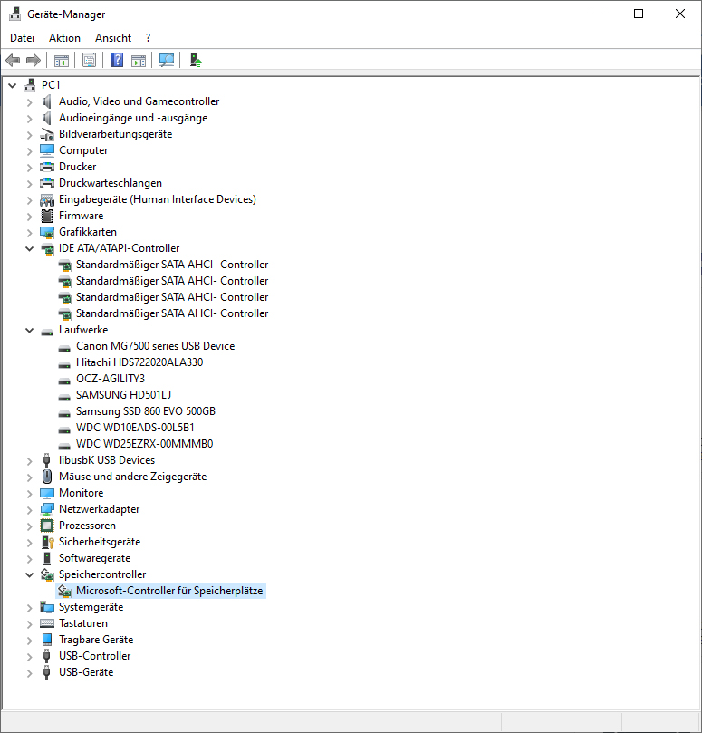Click the USB plug icon beside USB-Controller
Viewport: 702px width, 733px height.
coord(46,656)
